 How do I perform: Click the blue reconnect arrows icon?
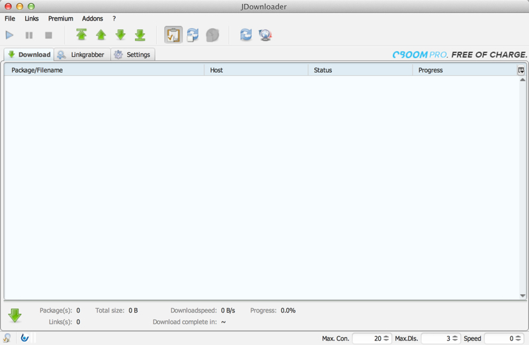pos(246,35)
